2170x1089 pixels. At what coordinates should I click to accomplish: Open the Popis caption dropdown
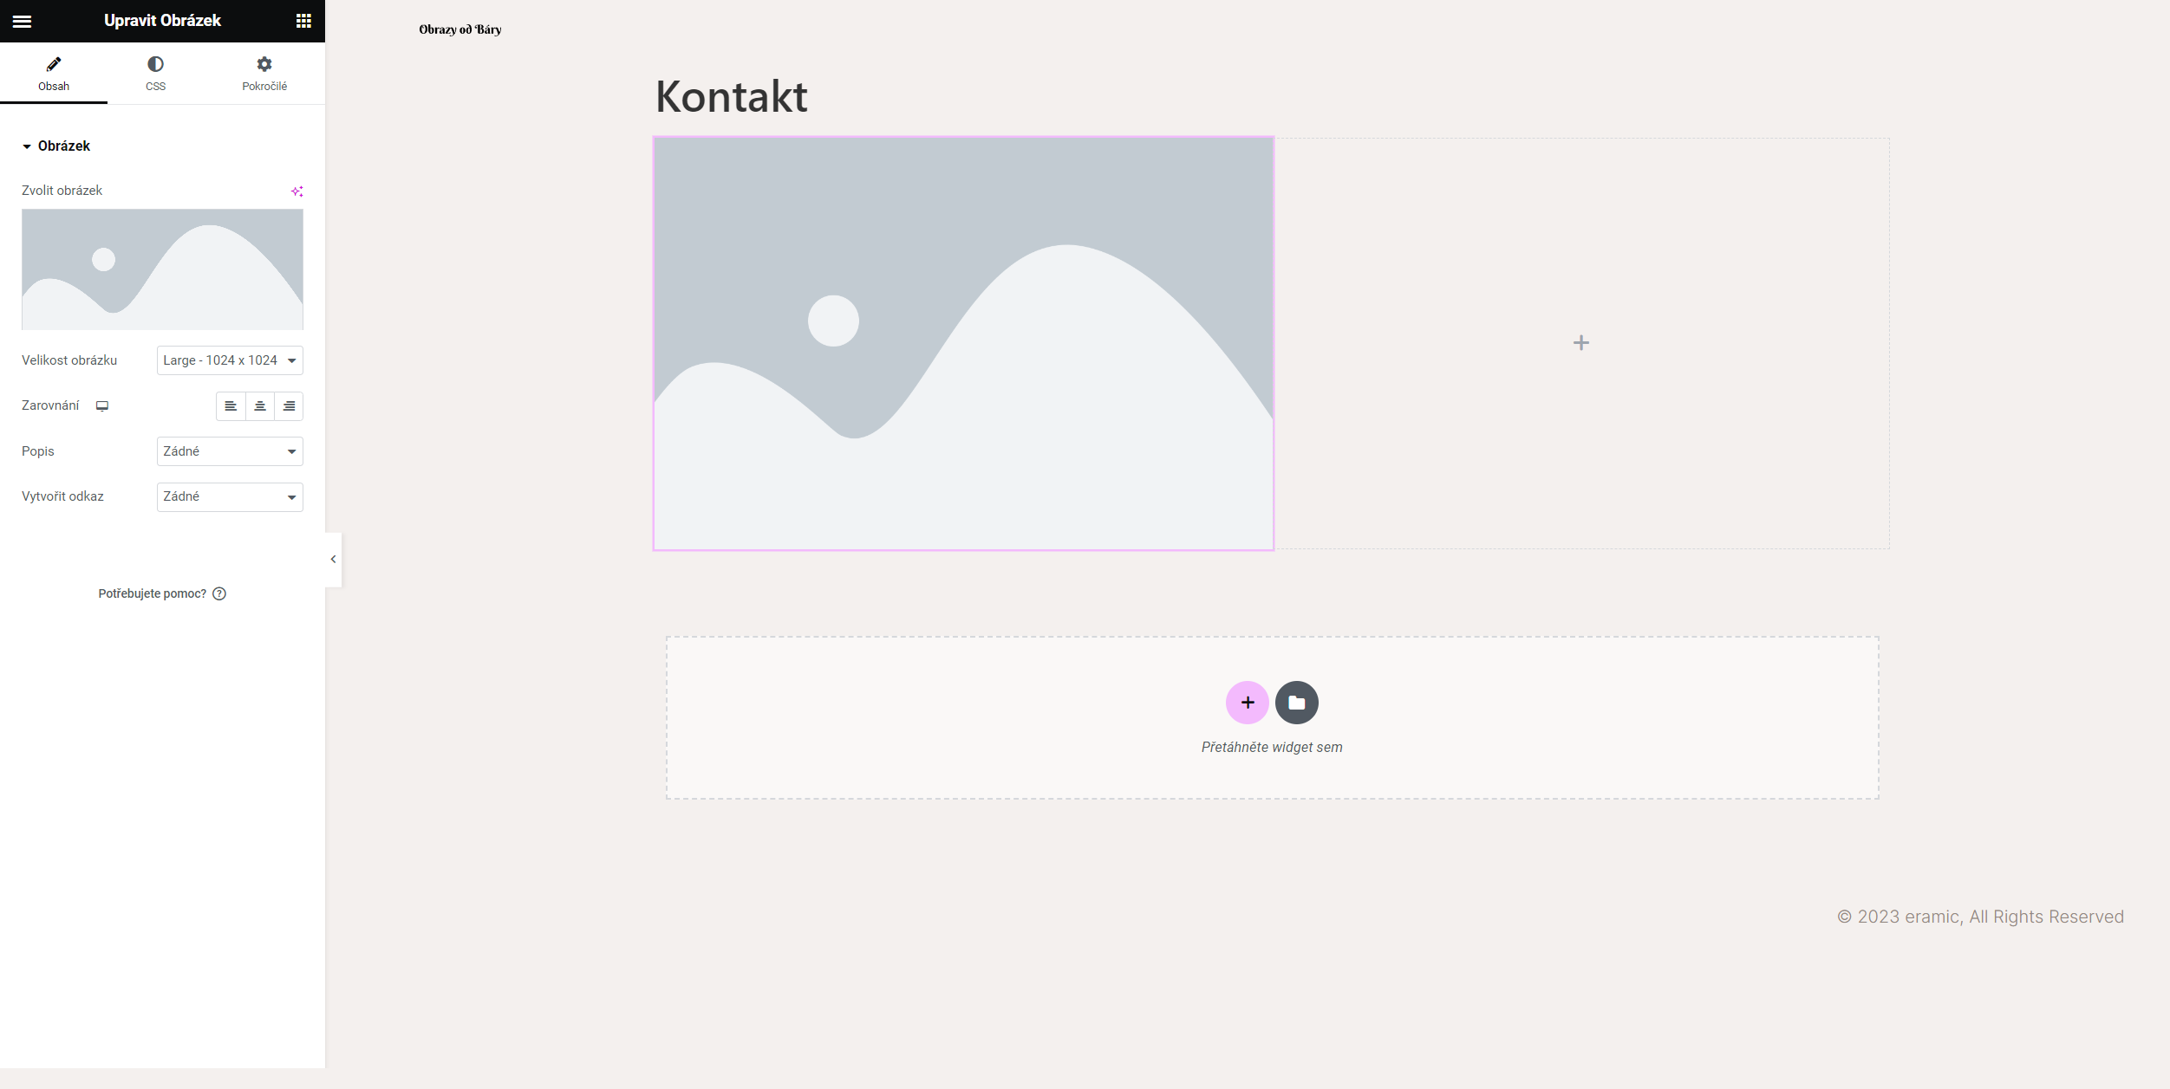click(x=230, y=451)
